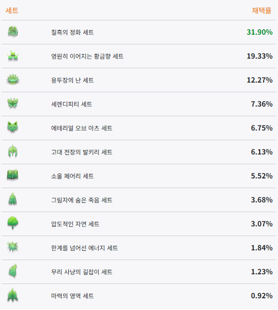This screenshot has height=310, width=278.
Task: Click the fox mask icon for 에테리얼 오브 아츠
Action: 13,127
